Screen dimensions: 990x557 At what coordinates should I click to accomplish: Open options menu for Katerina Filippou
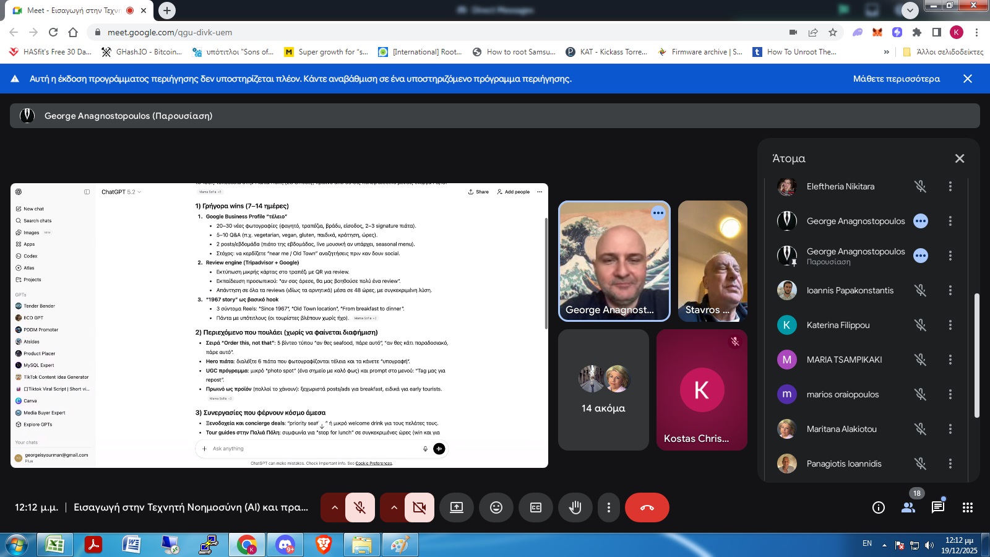pos(950,325)
